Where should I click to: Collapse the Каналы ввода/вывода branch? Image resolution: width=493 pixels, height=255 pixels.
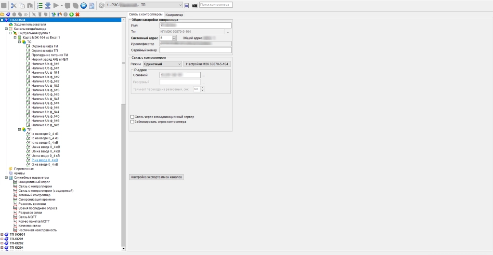[x=6, y=28]
